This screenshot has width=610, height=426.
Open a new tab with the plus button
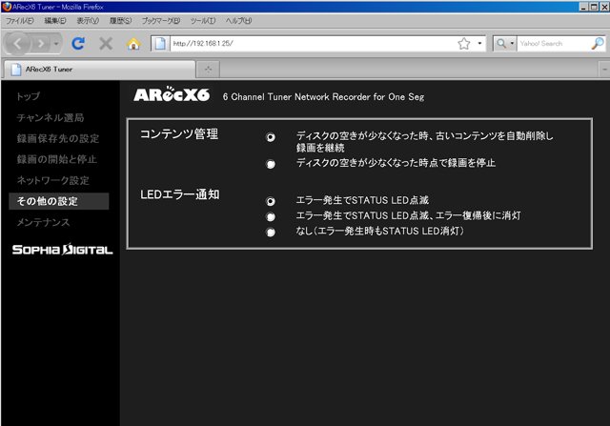click(208, 70)
